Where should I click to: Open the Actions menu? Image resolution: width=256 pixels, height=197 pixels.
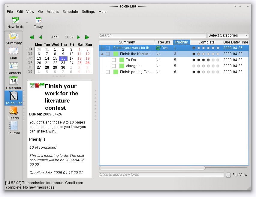[x=53, y=12]
